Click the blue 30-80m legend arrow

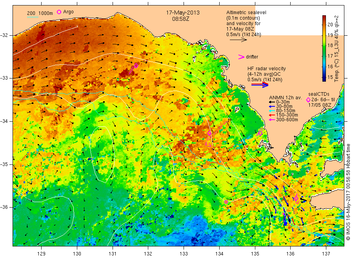272,106
